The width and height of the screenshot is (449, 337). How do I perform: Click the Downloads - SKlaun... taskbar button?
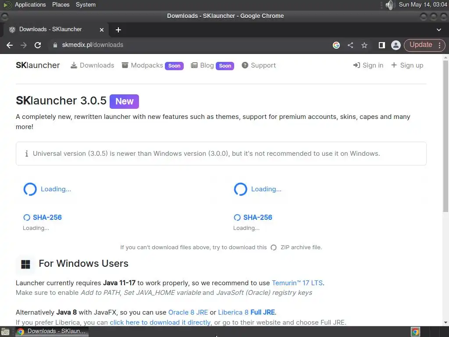(x=52, y=331)
